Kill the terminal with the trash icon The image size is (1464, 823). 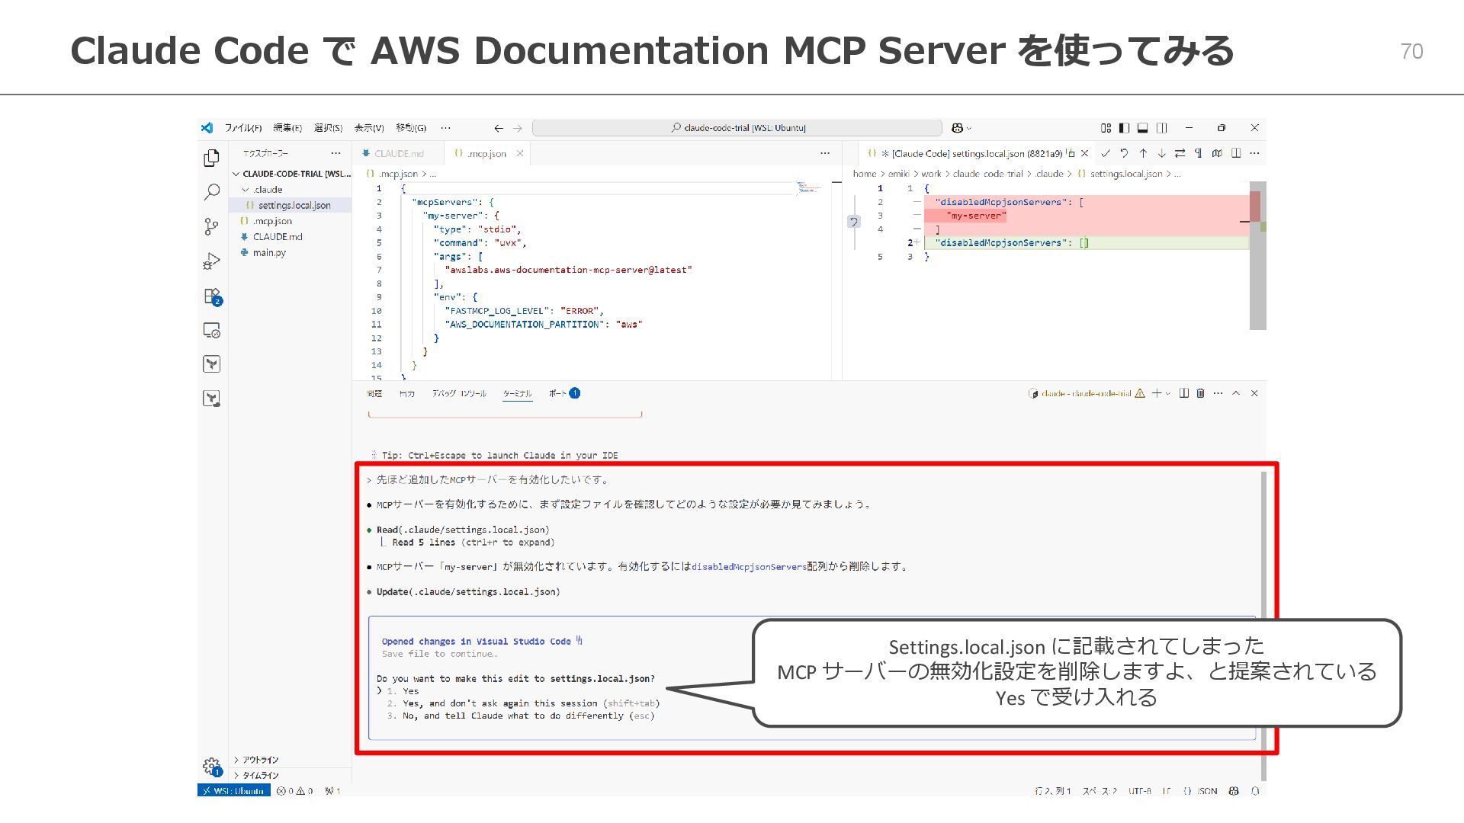[x=1200, y=393]
